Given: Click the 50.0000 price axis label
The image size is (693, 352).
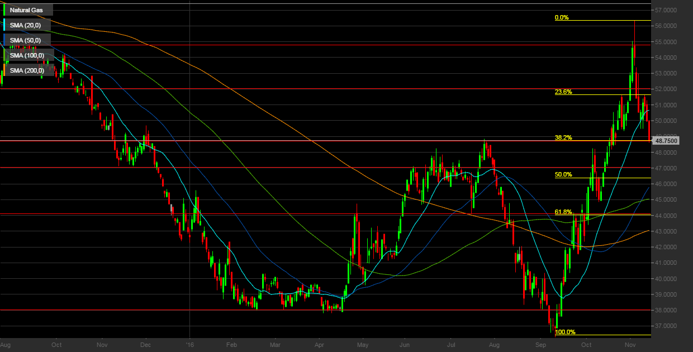Looking at the screenshot, I should point(666,121).
